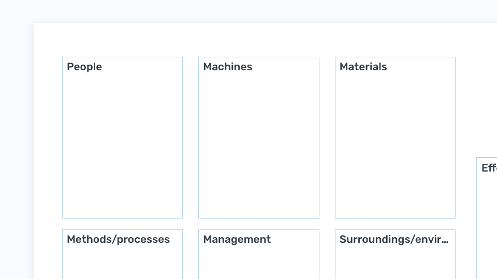Click the empty body of the People box
Screen dimensions: 497x279
pos(122,146)
